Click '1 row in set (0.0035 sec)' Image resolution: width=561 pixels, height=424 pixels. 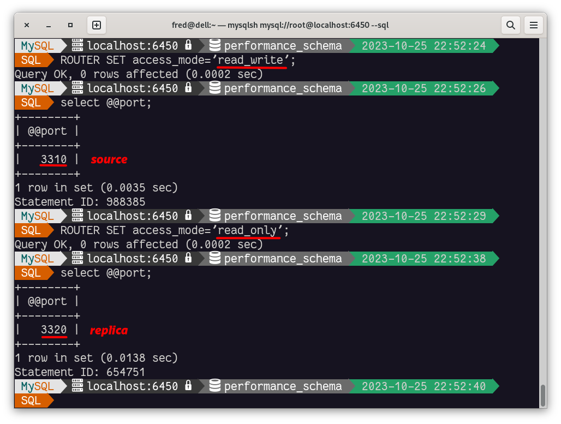(96, 188)
